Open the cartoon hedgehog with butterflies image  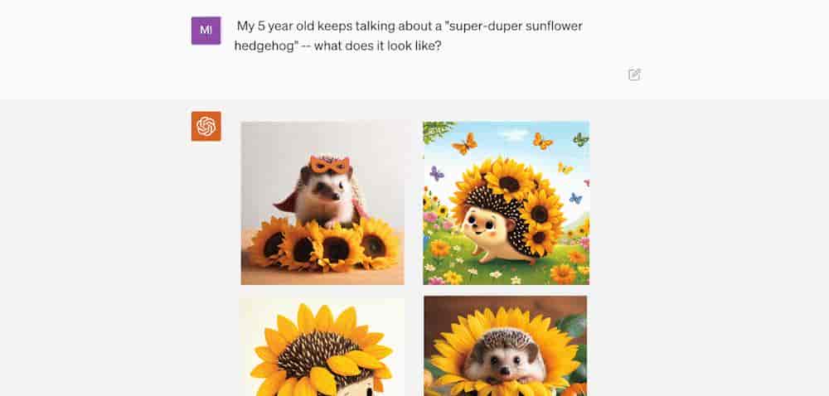(506, 203)
